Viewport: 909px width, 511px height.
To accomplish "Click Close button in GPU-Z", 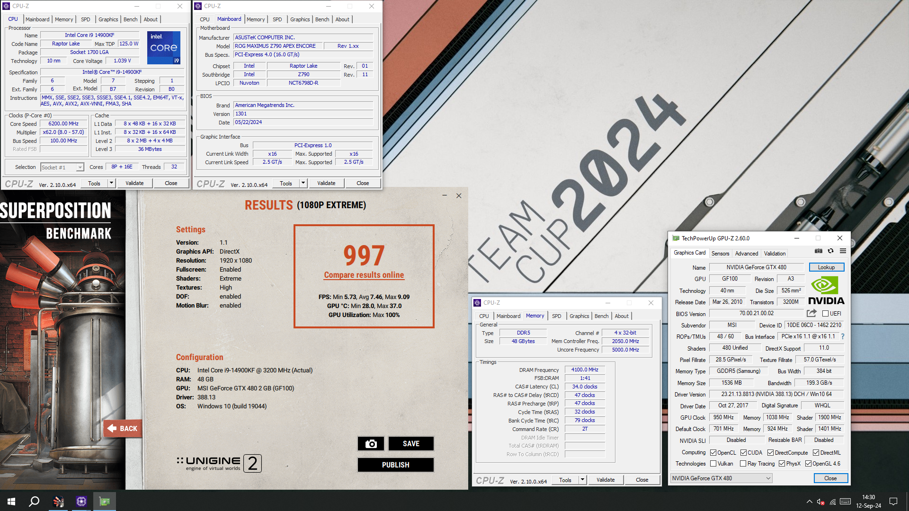I will click(x=830, y=478).
